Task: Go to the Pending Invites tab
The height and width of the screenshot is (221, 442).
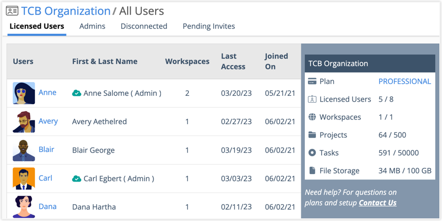Action: pyautogui.click(x=209, y=26)
